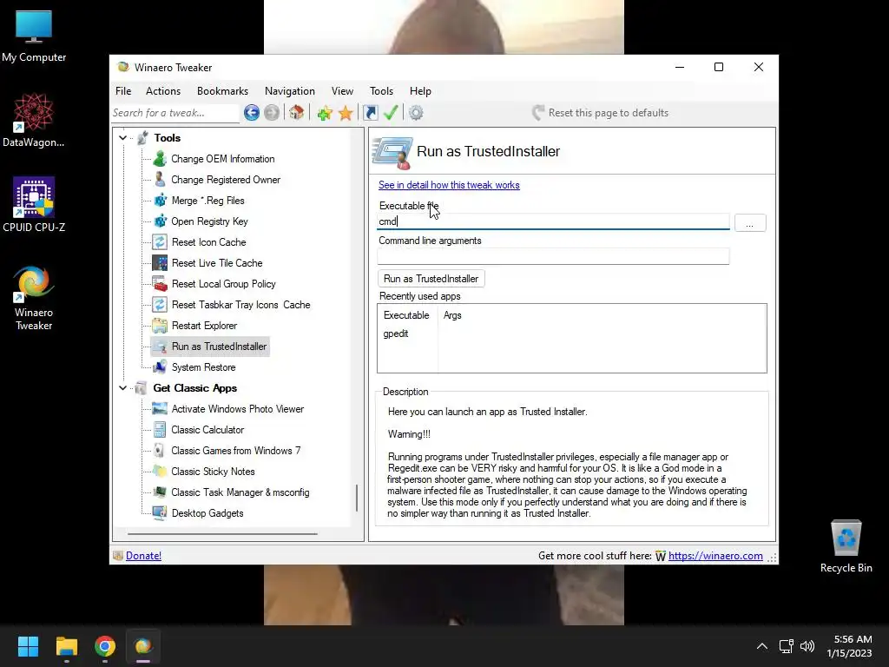Viewport: 889px width, 667px height.
Task: Select System Restore item
Action: [x=203, y=367]
